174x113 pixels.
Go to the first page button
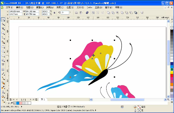(x=13, y=100)
